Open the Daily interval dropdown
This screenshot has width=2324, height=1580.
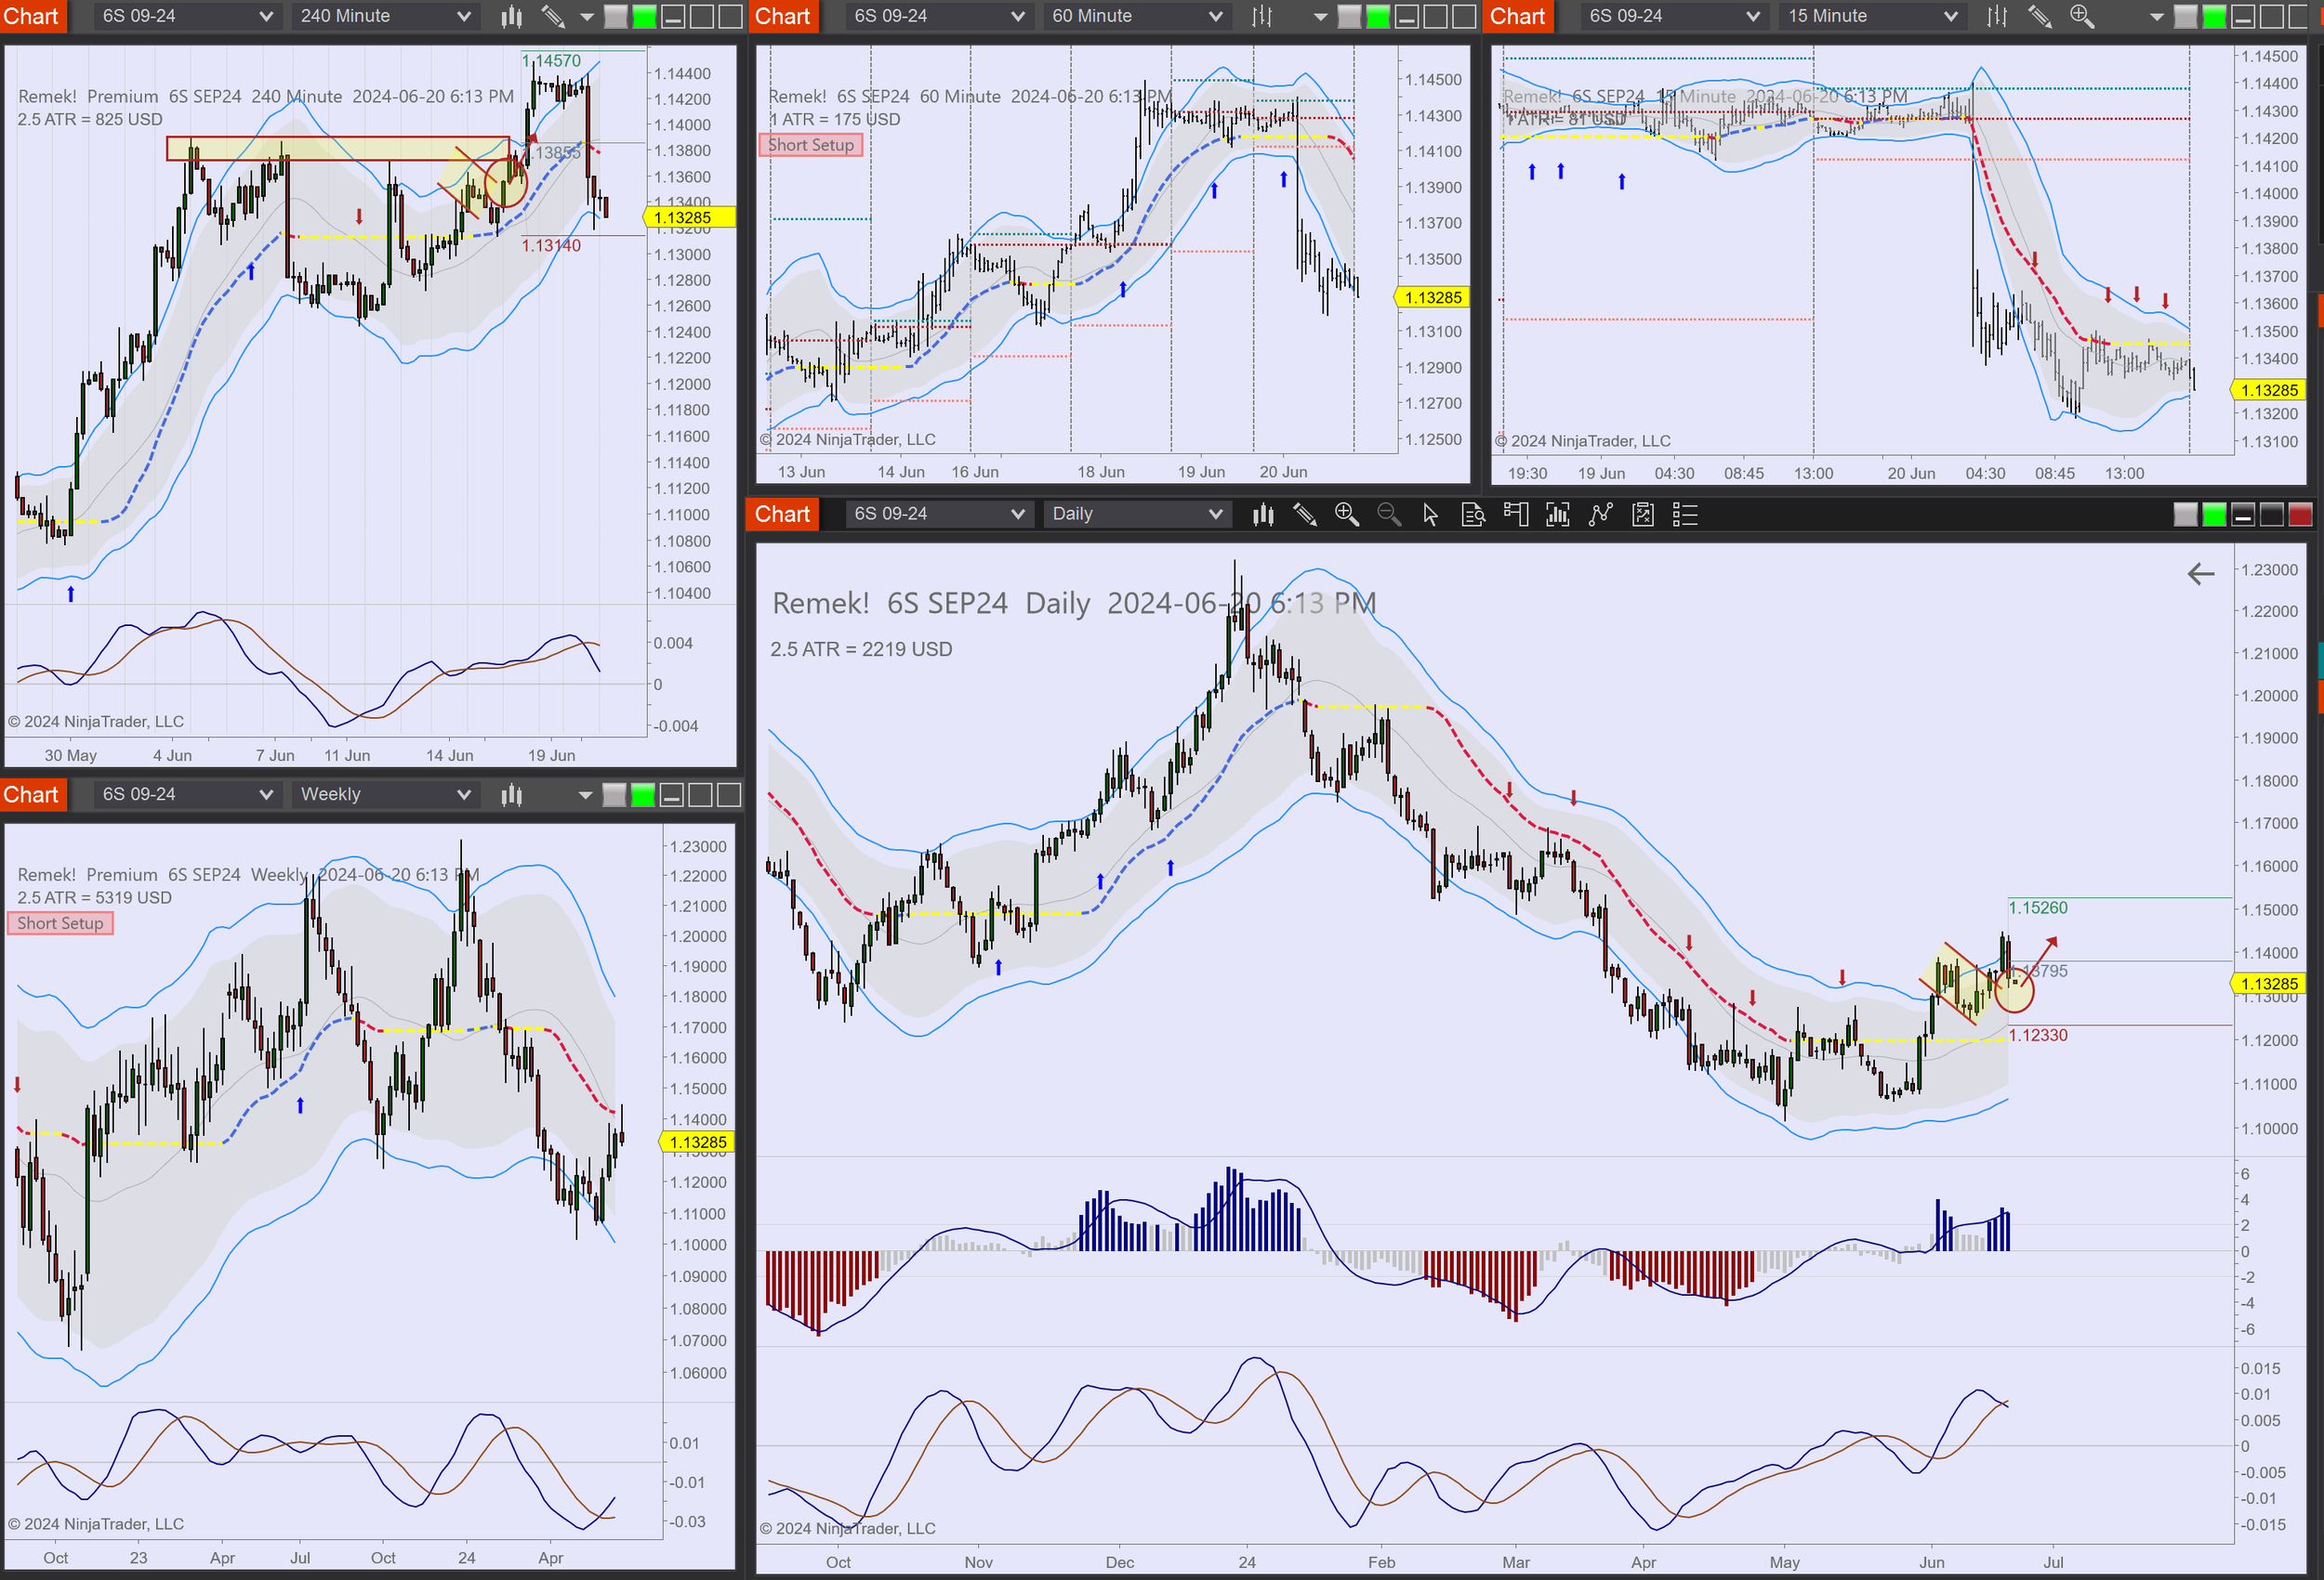coord(1136,514)
